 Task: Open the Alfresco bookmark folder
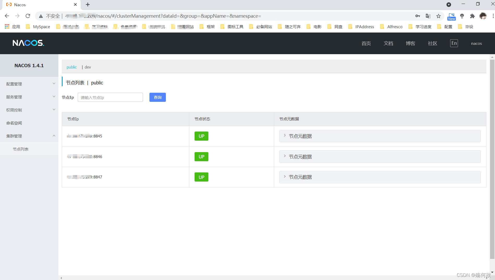coord(391,27)
